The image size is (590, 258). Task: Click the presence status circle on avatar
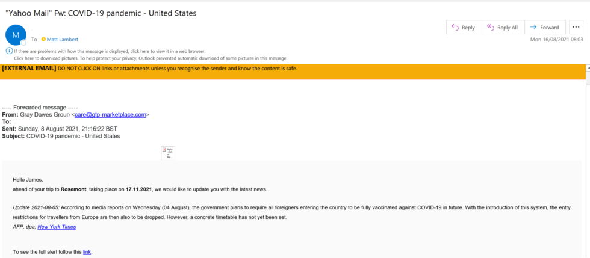click(23, 43)
